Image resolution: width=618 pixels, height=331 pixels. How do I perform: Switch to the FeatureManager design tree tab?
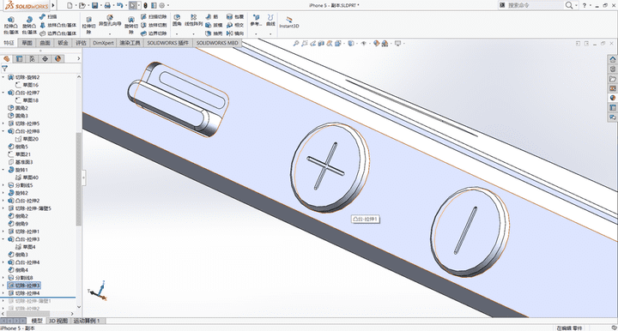click(x=6, y=58)
